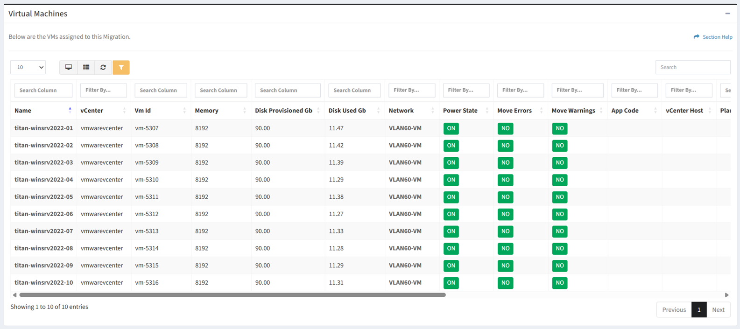The width and height of the screenshot is (740, 329).
Task: Open the page size dropdown showing 10
Action: [x=28, y=67]
